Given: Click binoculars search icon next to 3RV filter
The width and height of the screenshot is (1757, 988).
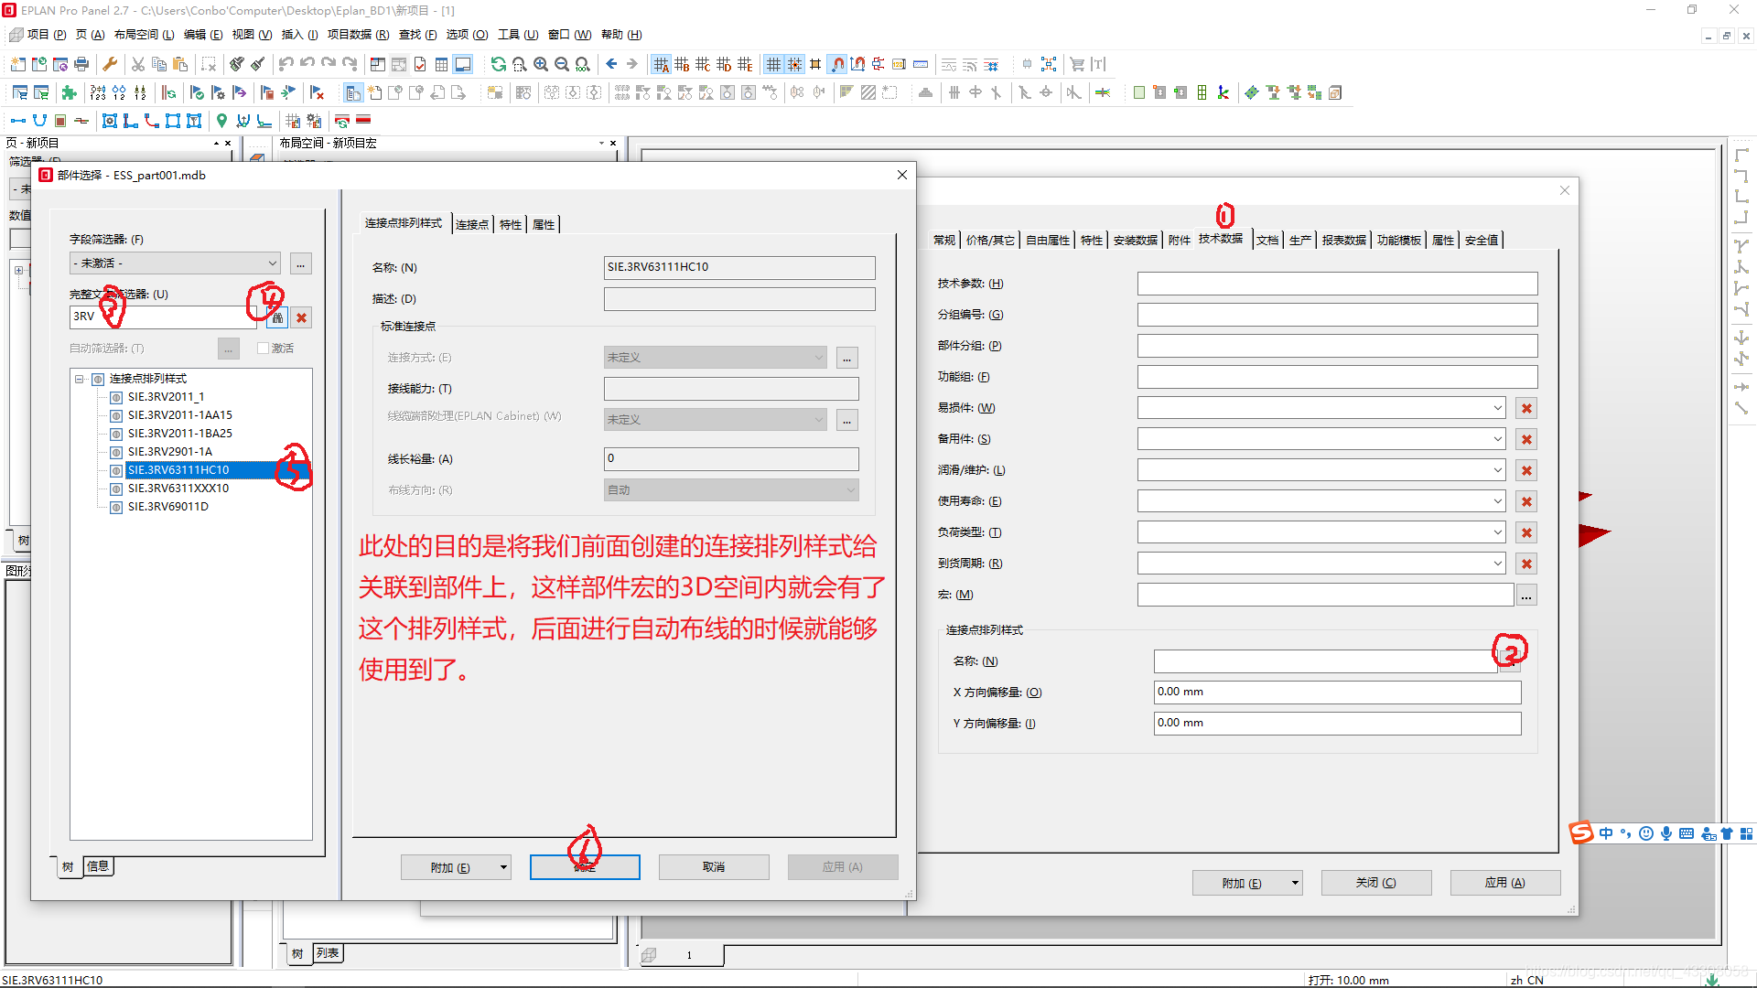Looking at the screenshot, I should pos(277,317).
